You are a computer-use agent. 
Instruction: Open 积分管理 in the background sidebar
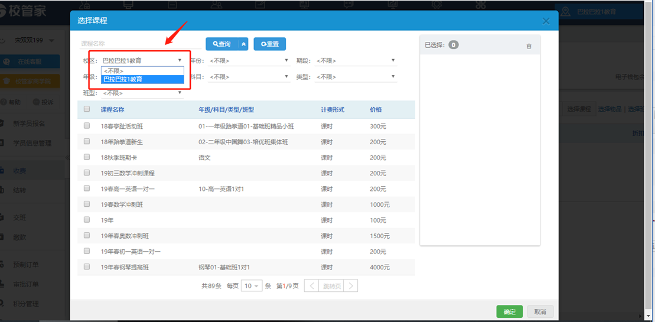click(x=26, y=304)
